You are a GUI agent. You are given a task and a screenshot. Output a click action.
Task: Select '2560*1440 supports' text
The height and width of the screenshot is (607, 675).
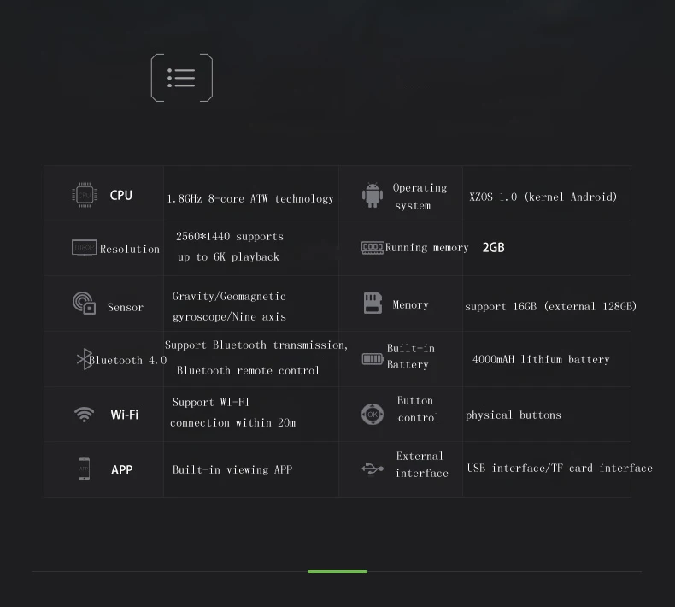(230, 237)
